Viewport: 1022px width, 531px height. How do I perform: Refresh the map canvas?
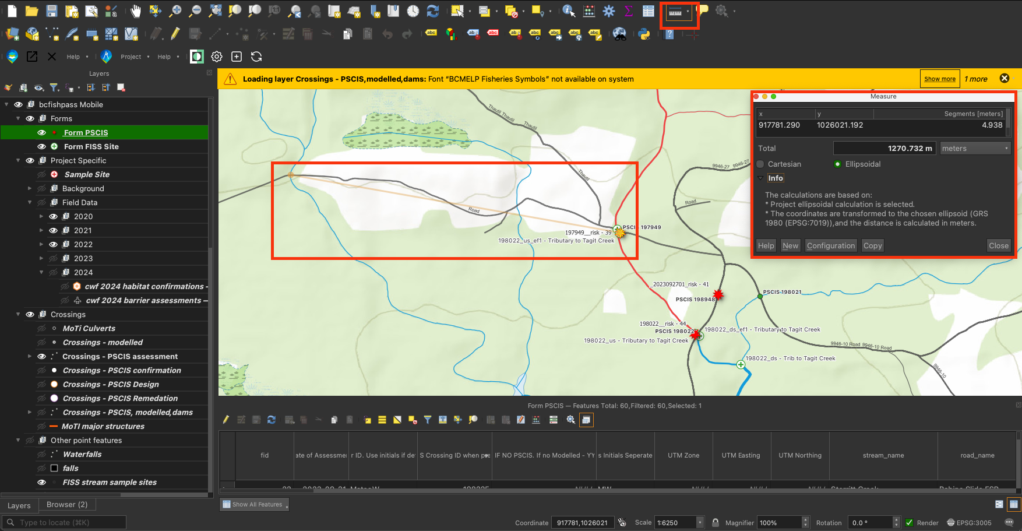tap(433, 11)
